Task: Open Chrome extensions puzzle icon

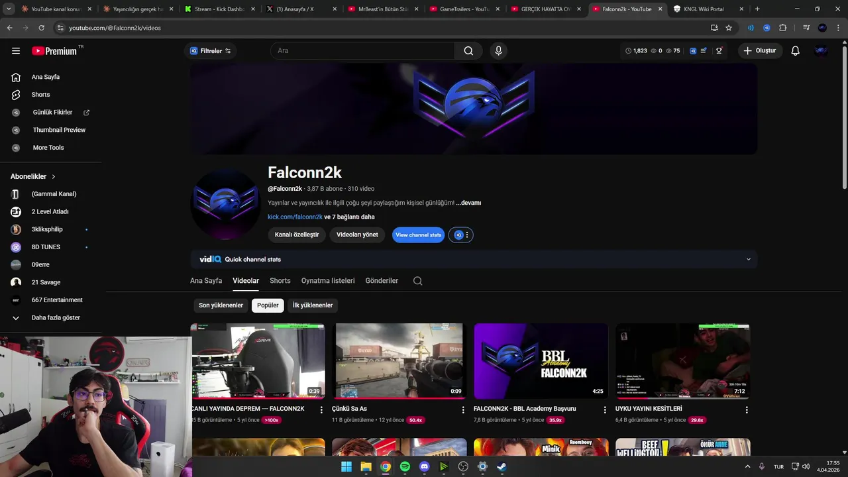Action: (x=783, y=28)
